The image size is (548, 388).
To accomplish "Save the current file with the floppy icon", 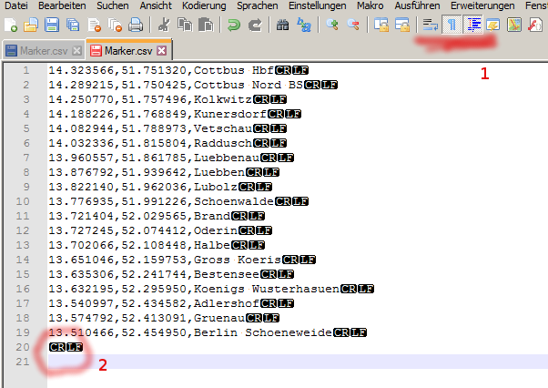I will point(52,26).
